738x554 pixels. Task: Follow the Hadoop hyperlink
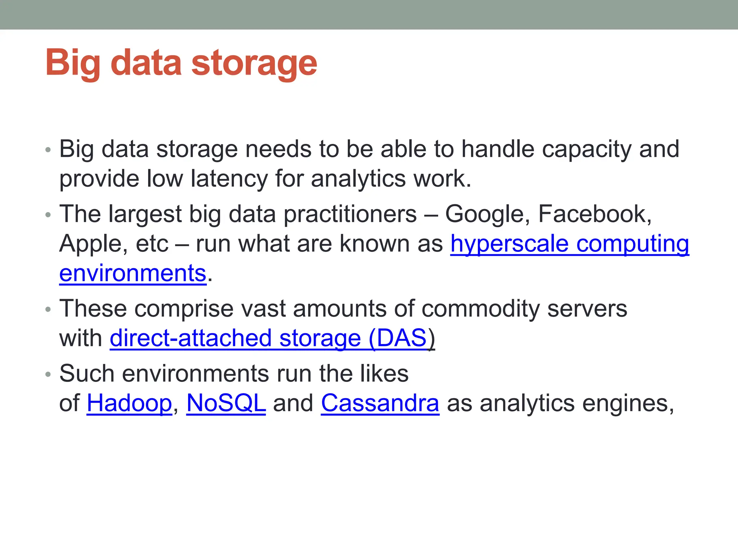tap(129, 403)
